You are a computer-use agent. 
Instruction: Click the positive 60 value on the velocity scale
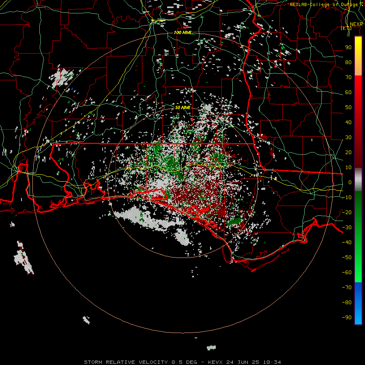[348, 92]
